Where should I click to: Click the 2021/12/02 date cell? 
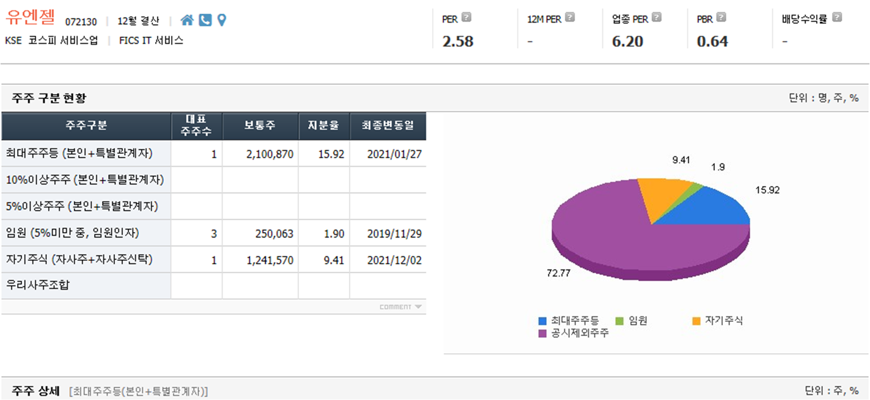point(388,260)
